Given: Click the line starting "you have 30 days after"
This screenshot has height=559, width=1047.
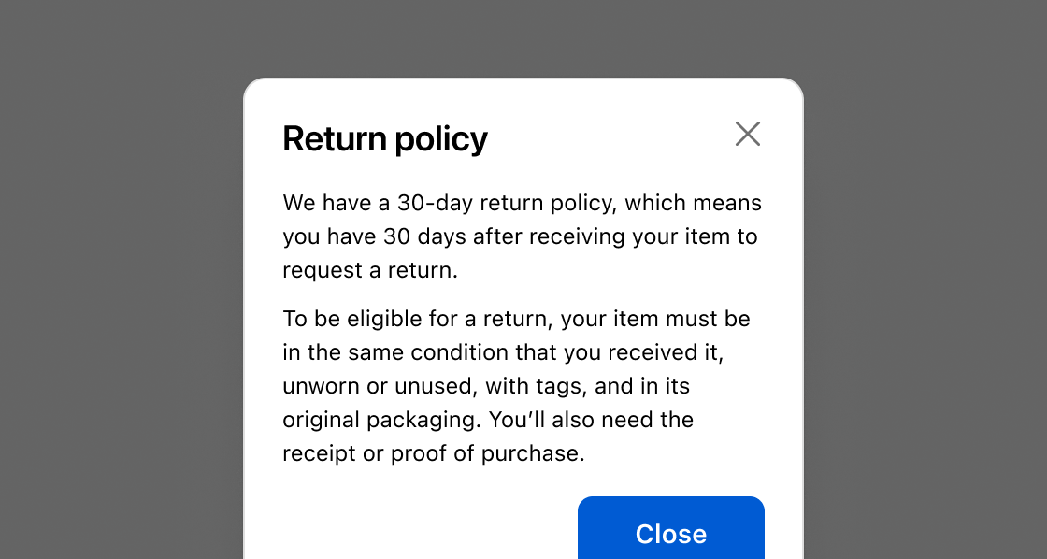Looking at the screenshot, I should [x=520, y=236].
